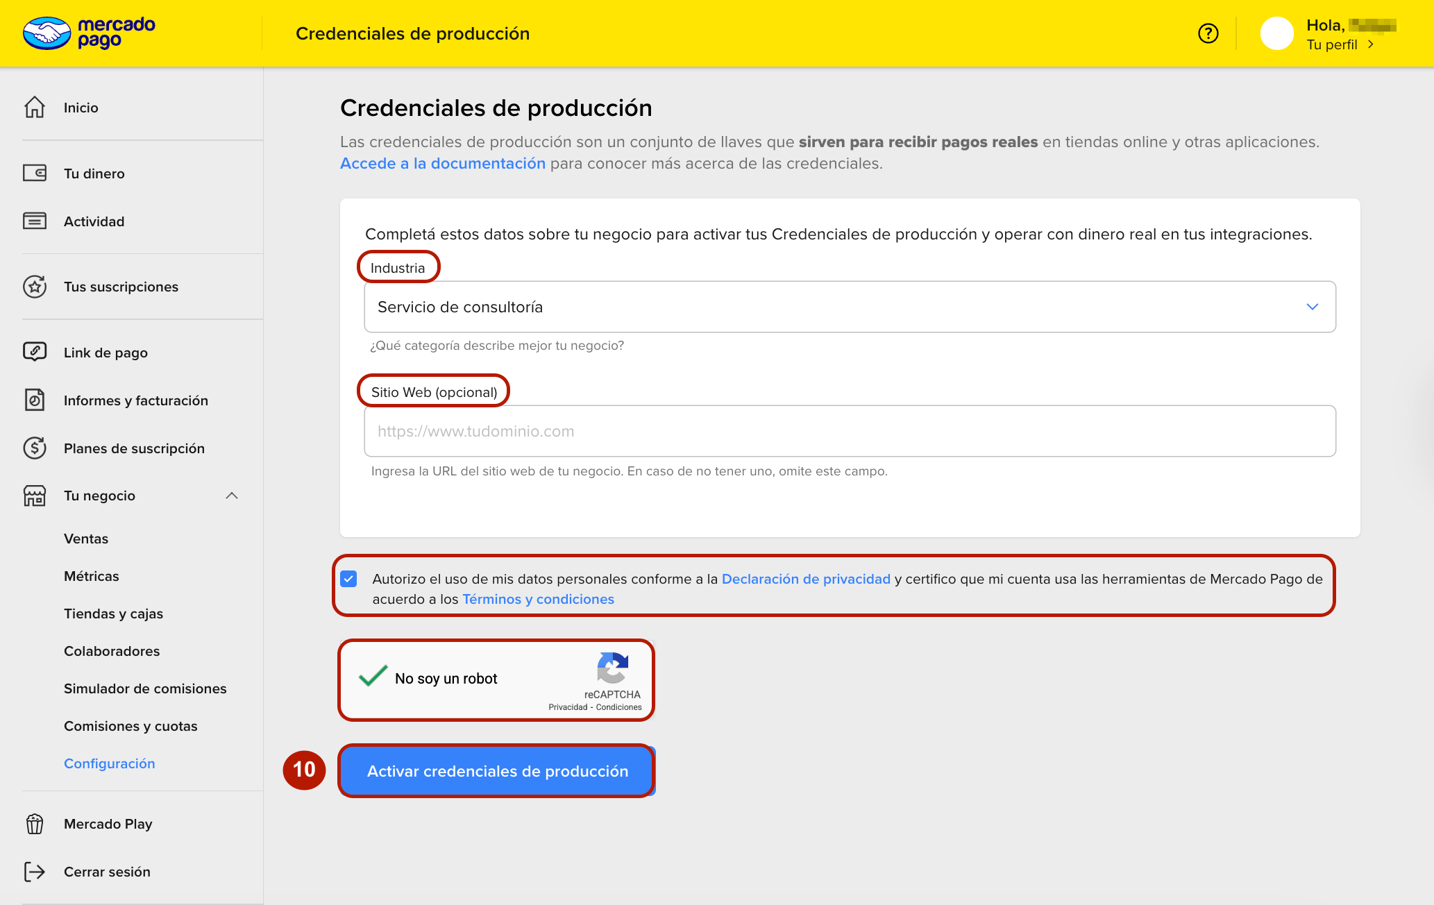Open the Accede a la documentación link
This screenshot has width=1434, height=905.
pos(443,164)
